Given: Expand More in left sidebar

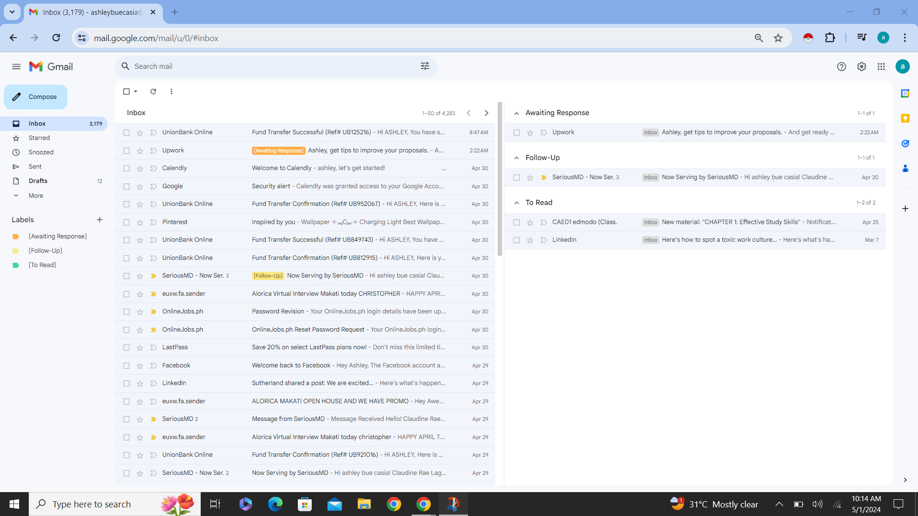Looking at the screenshot, I should [35, 196].
